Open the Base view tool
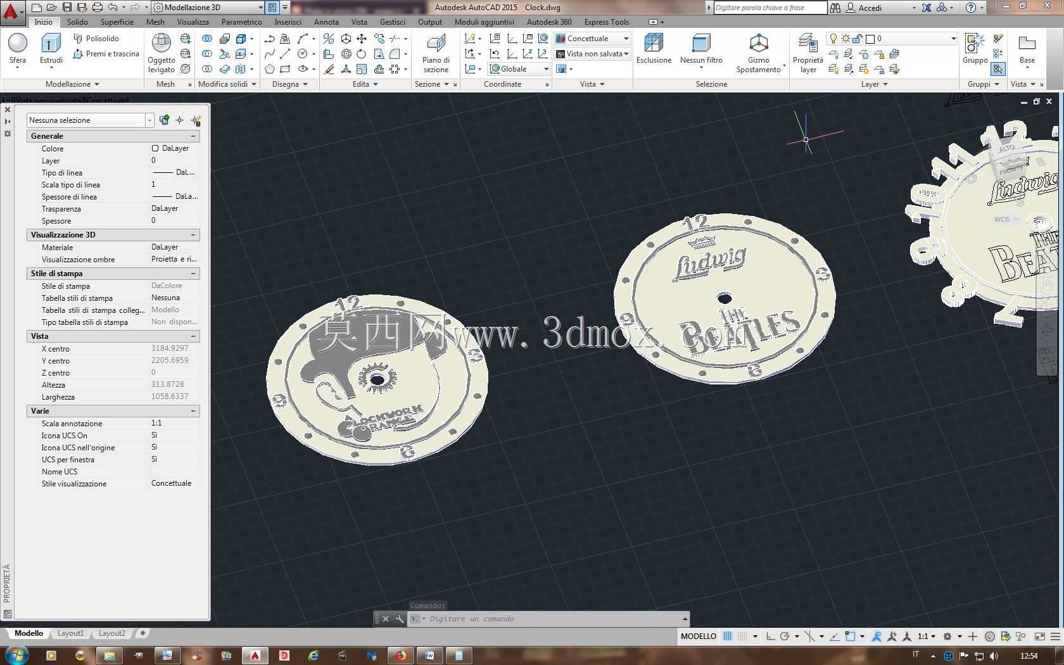 [1027, 49]
